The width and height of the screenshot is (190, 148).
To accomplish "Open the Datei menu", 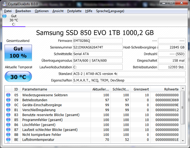I will [8, 11].
